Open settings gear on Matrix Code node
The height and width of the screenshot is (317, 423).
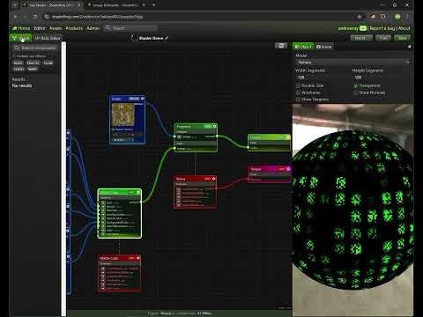point(137,258)
